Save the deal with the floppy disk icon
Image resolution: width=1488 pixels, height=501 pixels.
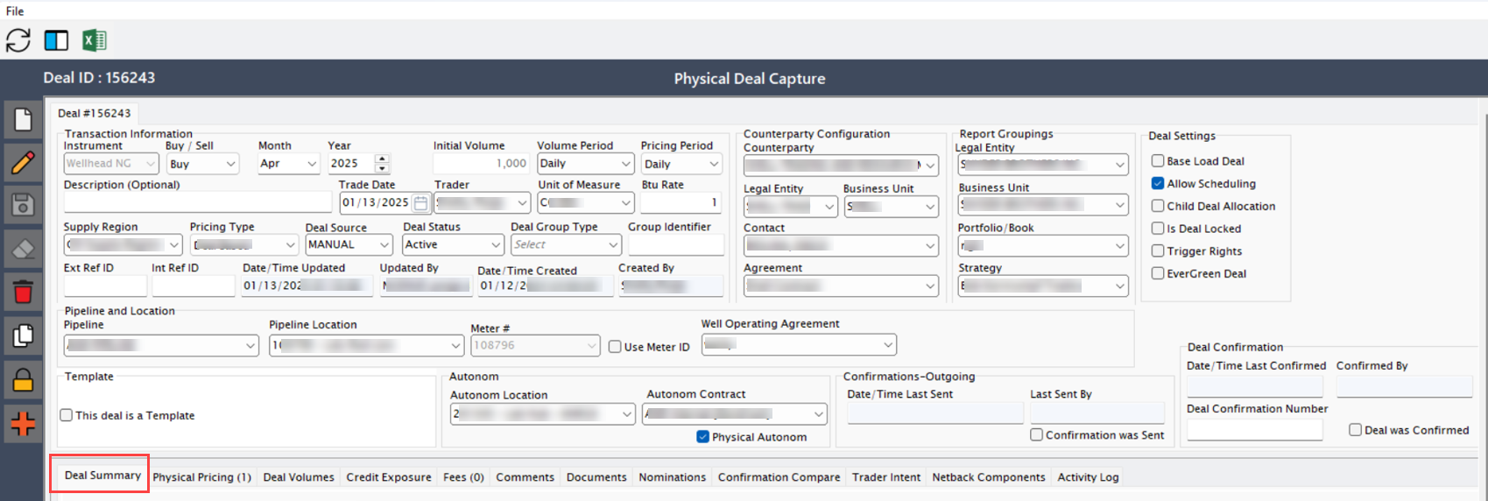[x=23, y=205]
